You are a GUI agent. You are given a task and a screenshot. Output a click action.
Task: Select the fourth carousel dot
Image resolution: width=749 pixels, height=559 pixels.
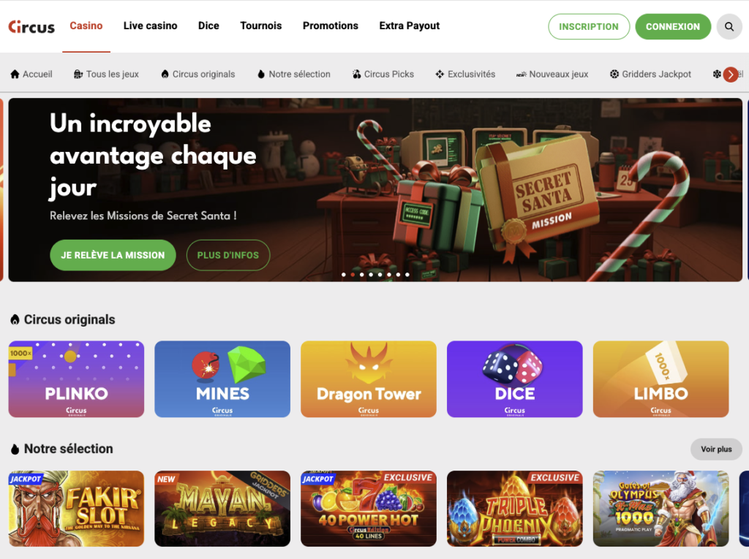point(371,275)
